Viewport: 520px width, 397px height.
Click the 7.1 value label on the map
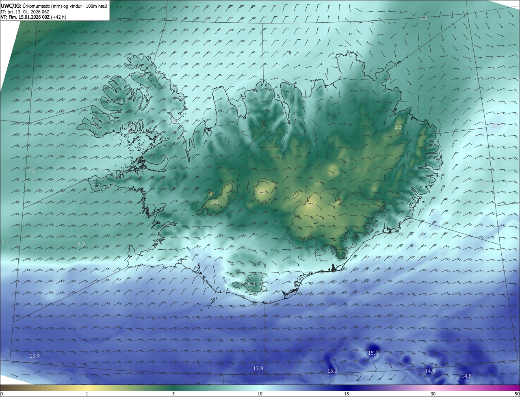click(5, 242)
